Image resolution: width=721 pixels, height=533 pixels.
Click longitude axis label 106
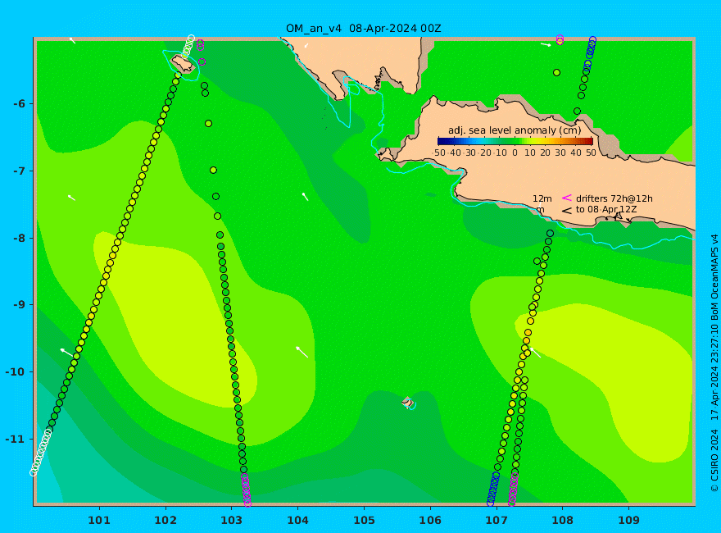[x=430, y=520]
